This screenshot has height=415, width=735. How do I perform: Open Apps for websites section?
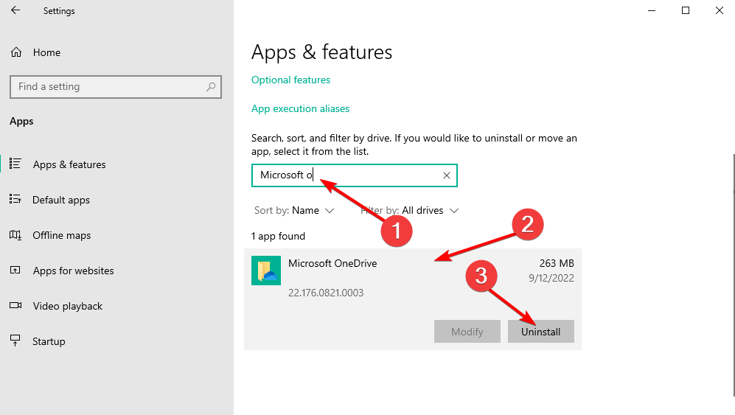coord(73,271)
